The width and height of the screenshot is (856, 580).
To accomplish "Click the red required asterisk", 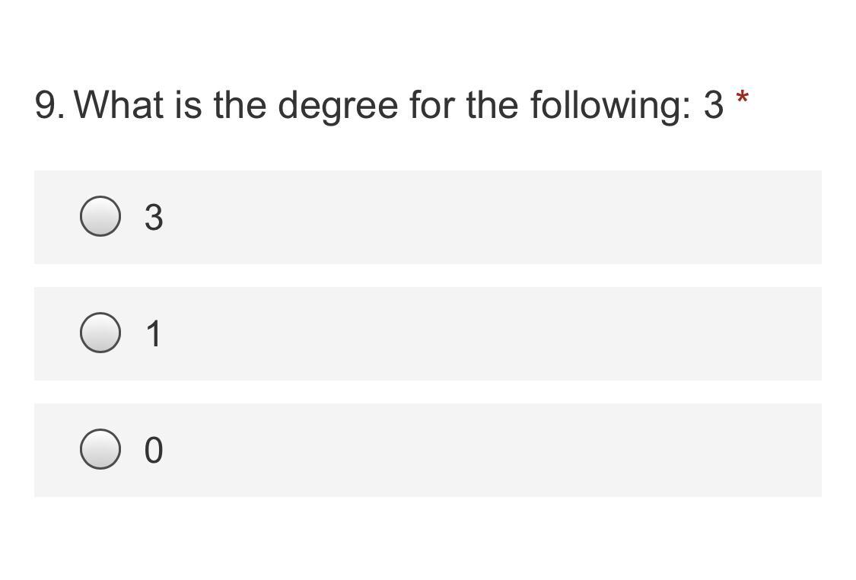I will coord(742,98).
